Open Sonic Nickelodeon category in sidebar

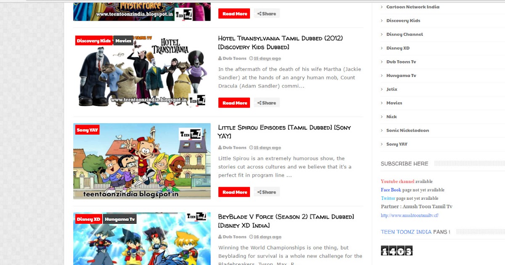tap(407, 130)
